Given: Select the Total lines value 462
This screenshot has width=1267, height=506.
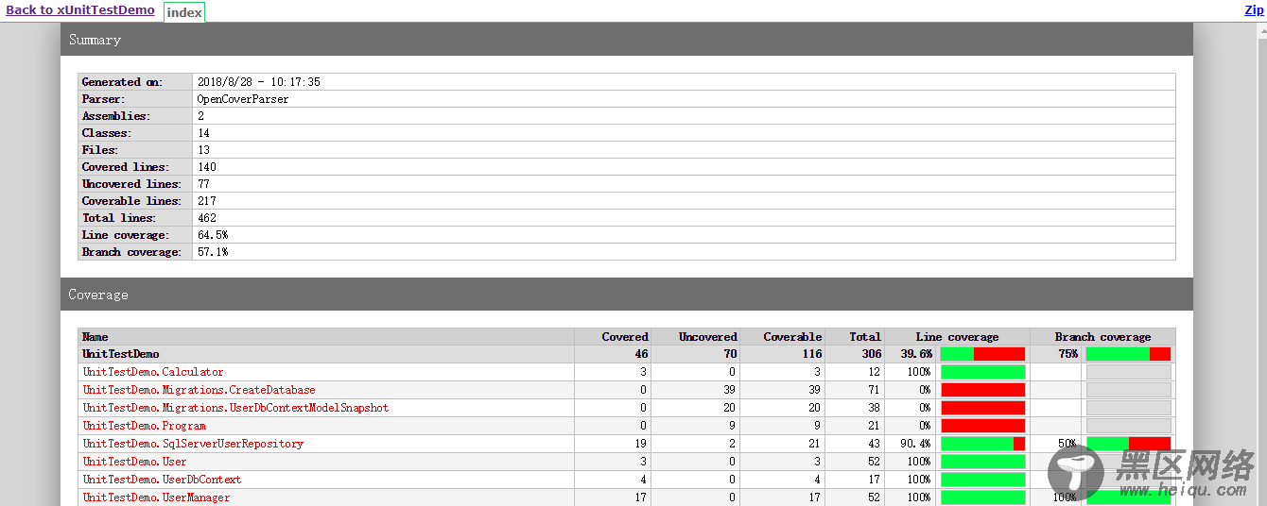Looking at the screenshot, I should 206,218.
